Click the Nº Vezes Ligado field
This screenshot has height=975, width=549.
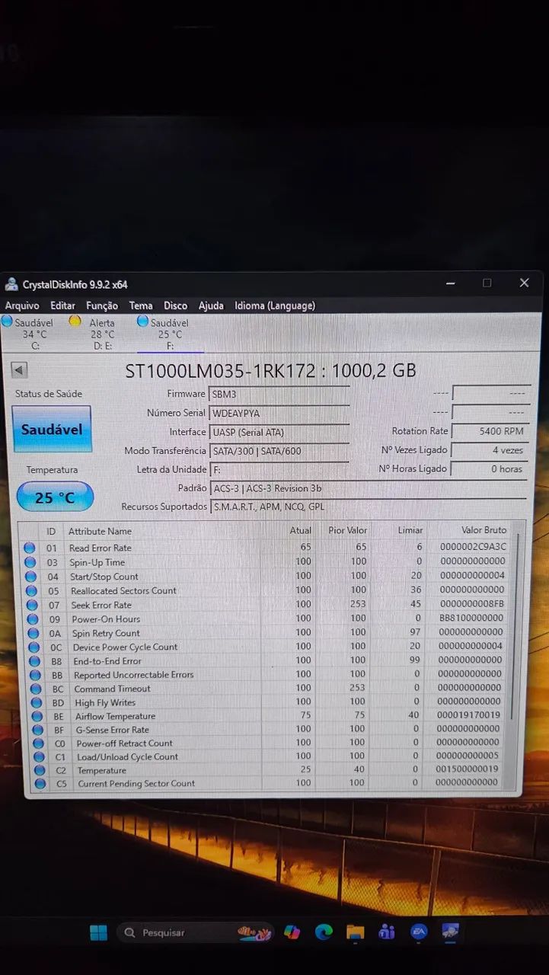point(490,450)
